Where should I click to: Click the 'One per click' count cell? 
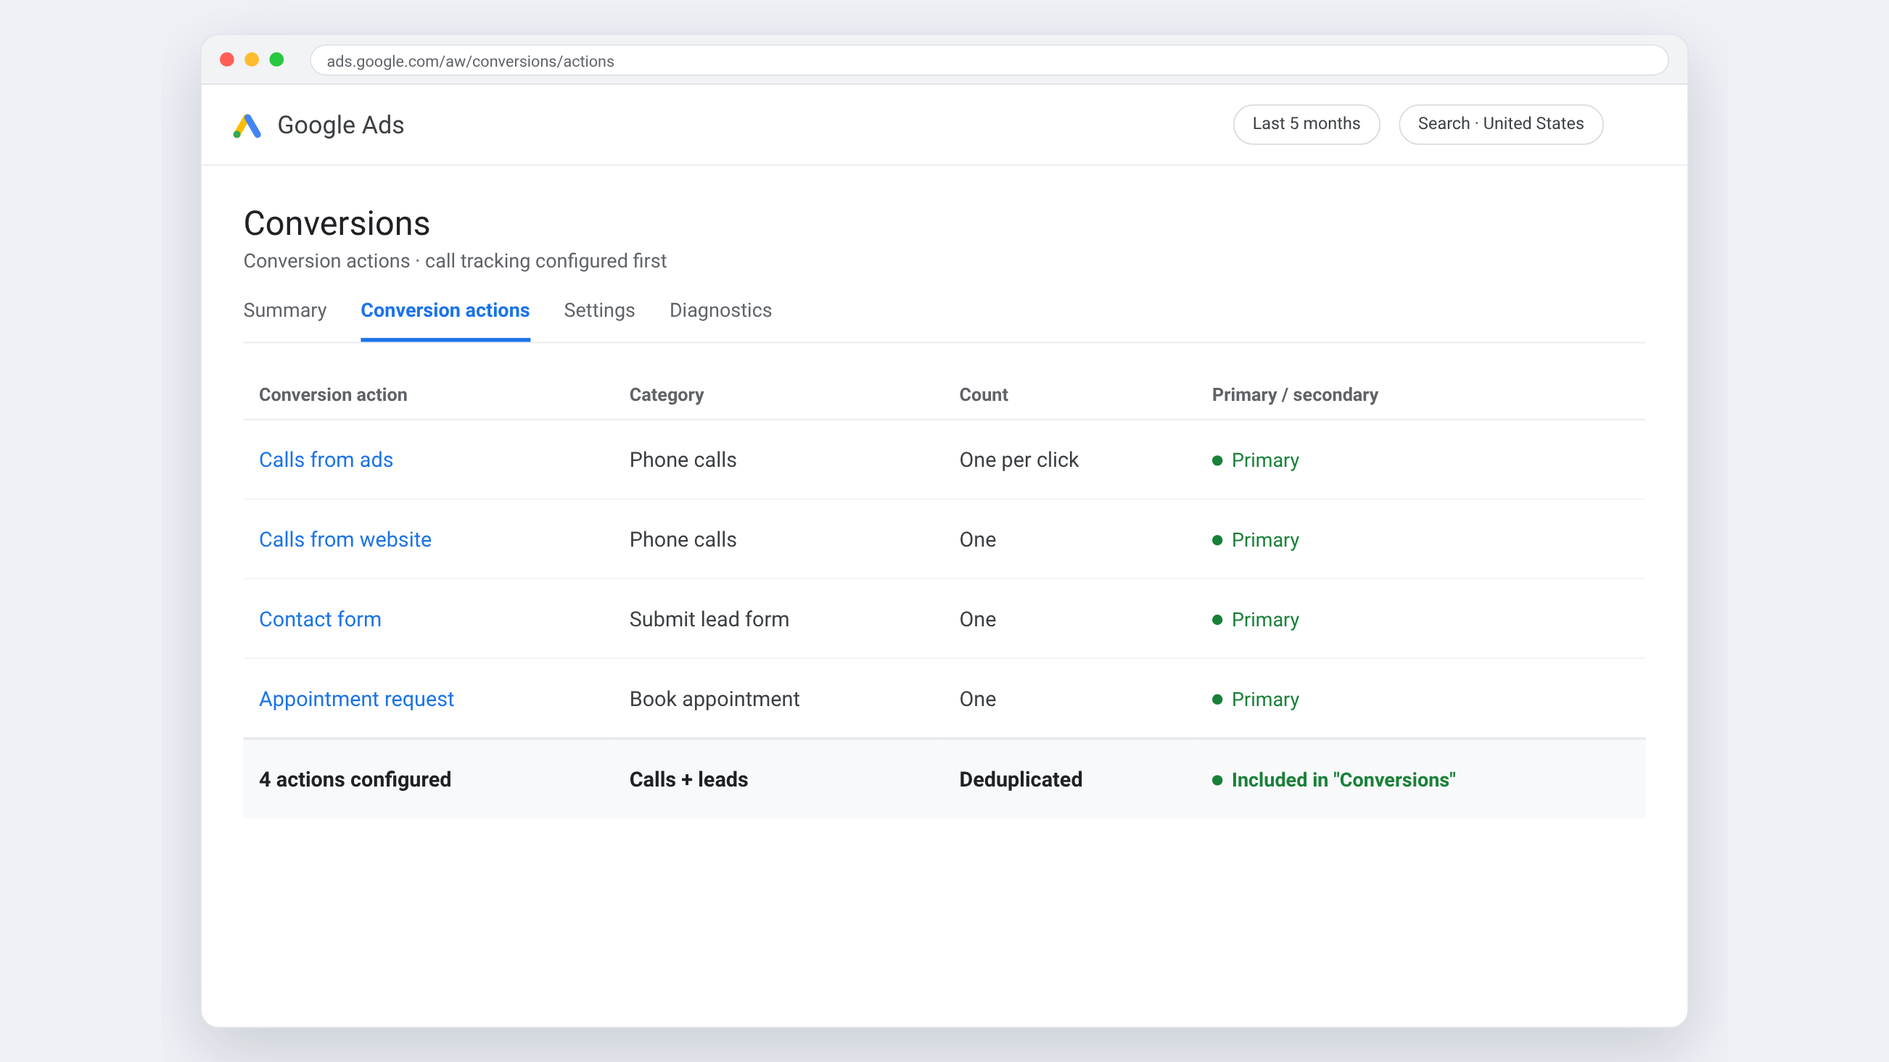(x=1018, y=460)
